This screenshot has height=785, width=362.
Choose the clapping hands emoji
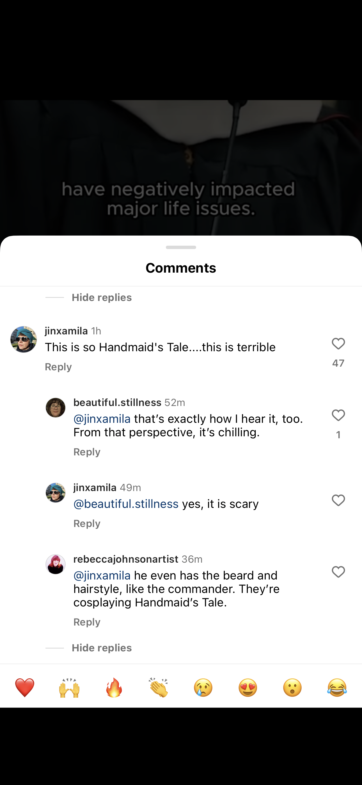coord(159,688)
